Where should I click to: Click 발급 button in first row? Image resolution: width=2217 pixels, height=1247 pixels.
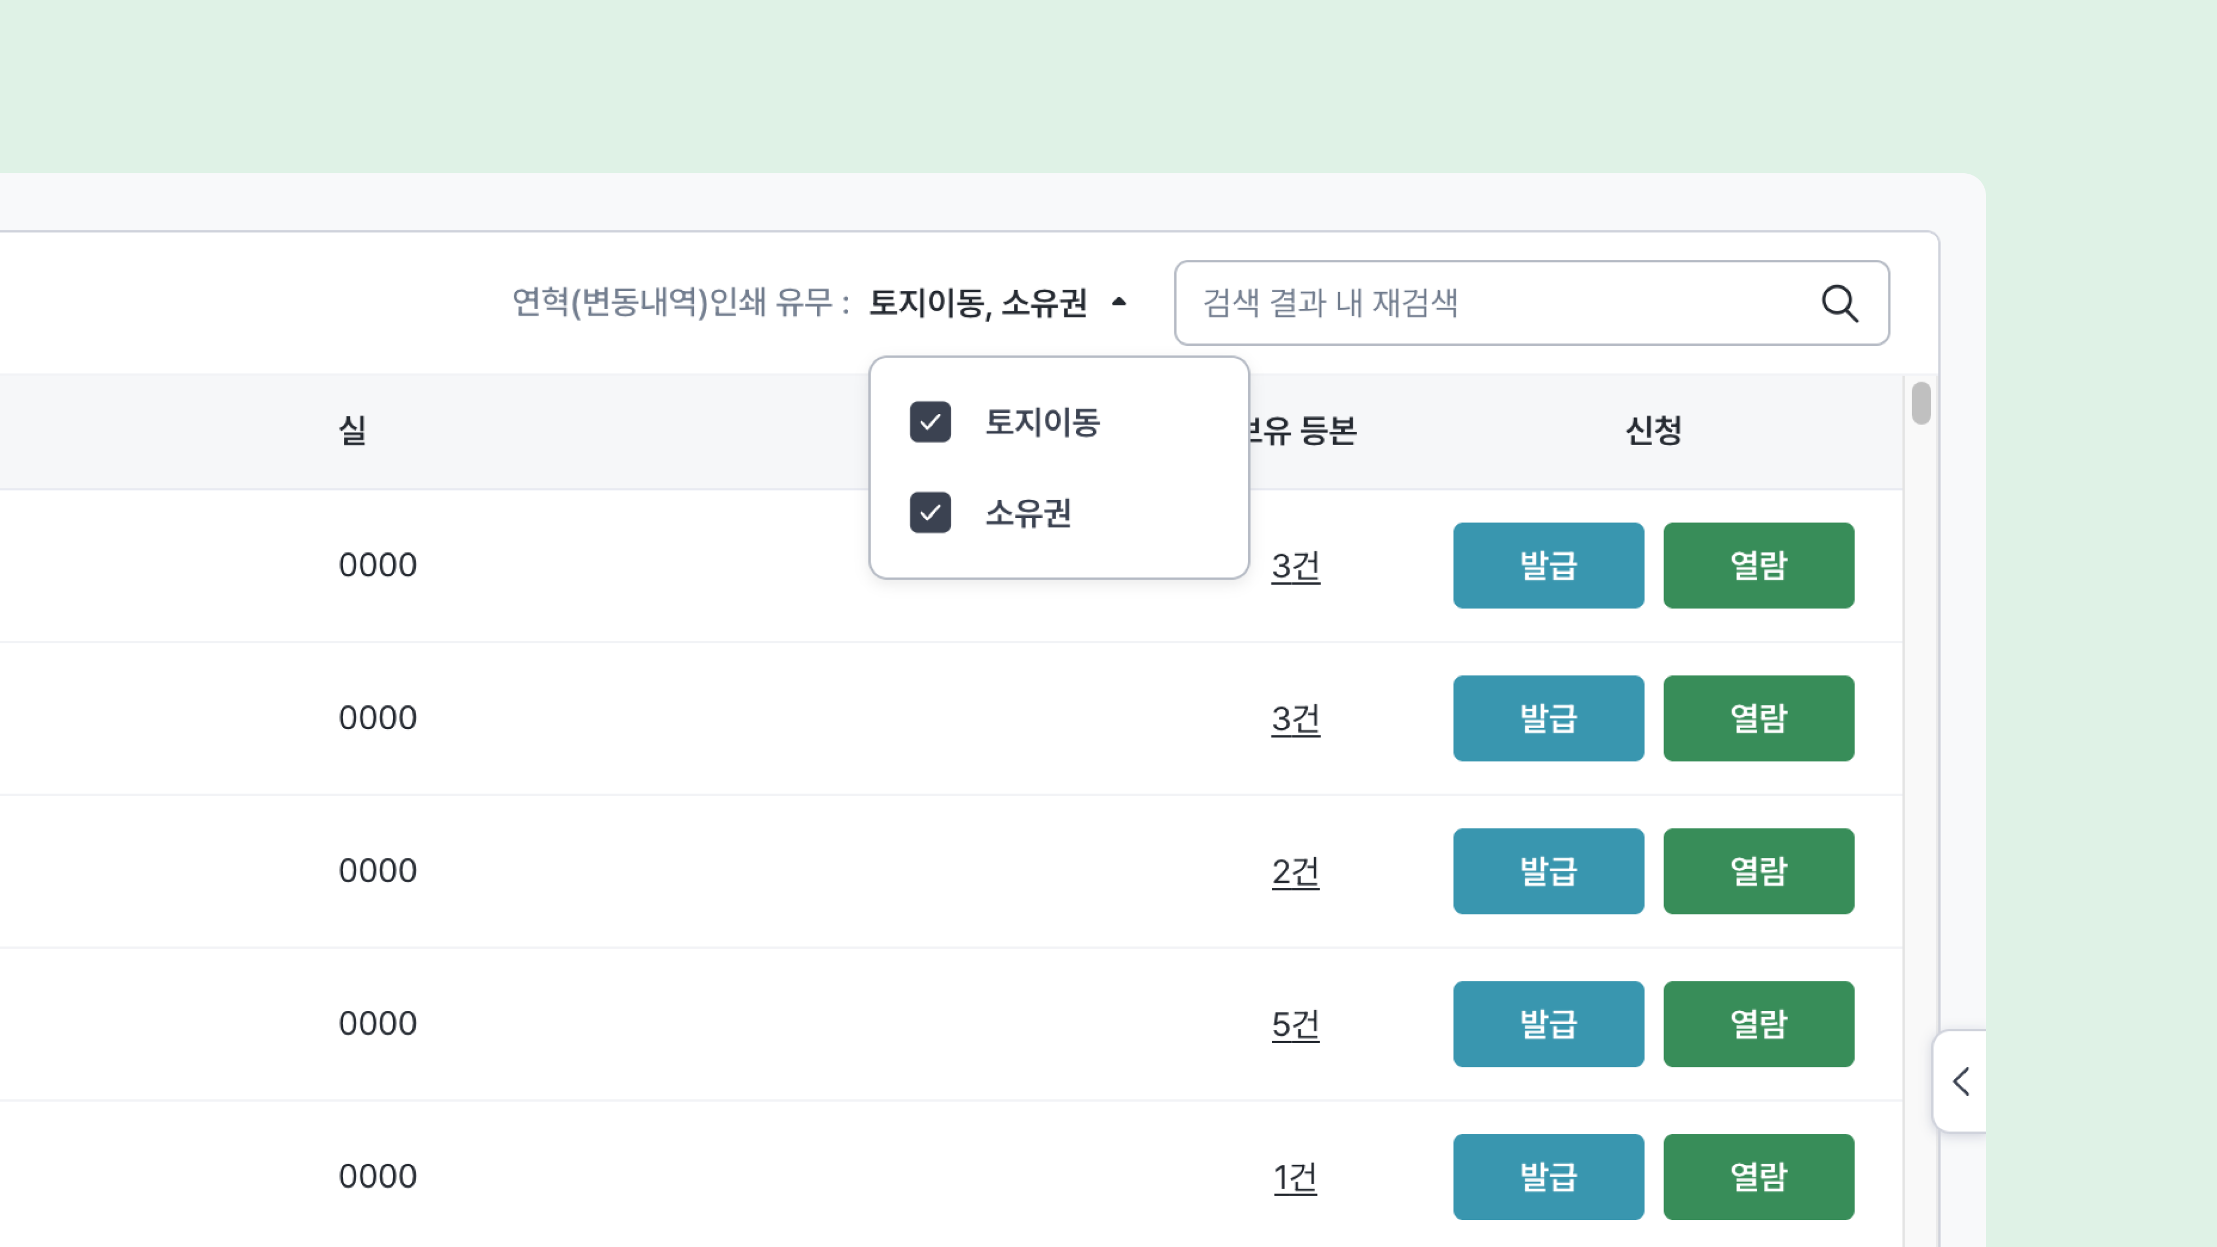[1547, 565]
